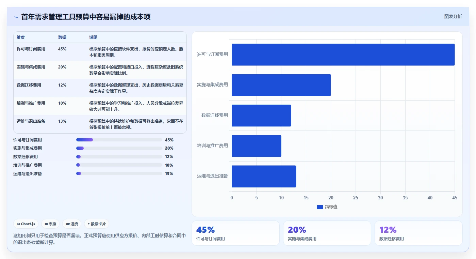Click 运维与退出准备 label in the progress list

click(28, 173)
